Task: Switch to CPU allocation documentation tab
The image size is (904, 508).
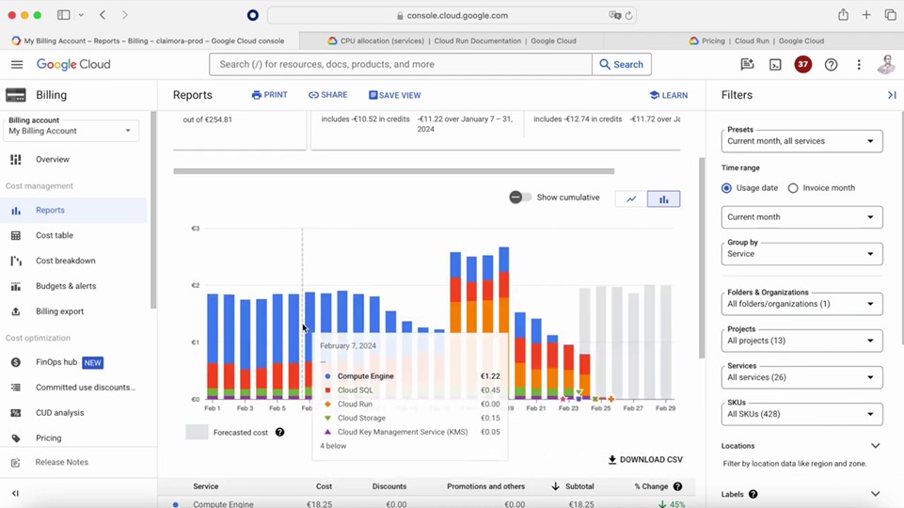Action: pyautogui.click(x=452, y=41)
